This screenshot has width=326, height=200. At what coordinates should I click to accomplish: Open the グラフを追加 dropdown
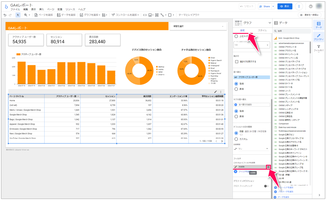pyautogui.click(x=90, y=15)
